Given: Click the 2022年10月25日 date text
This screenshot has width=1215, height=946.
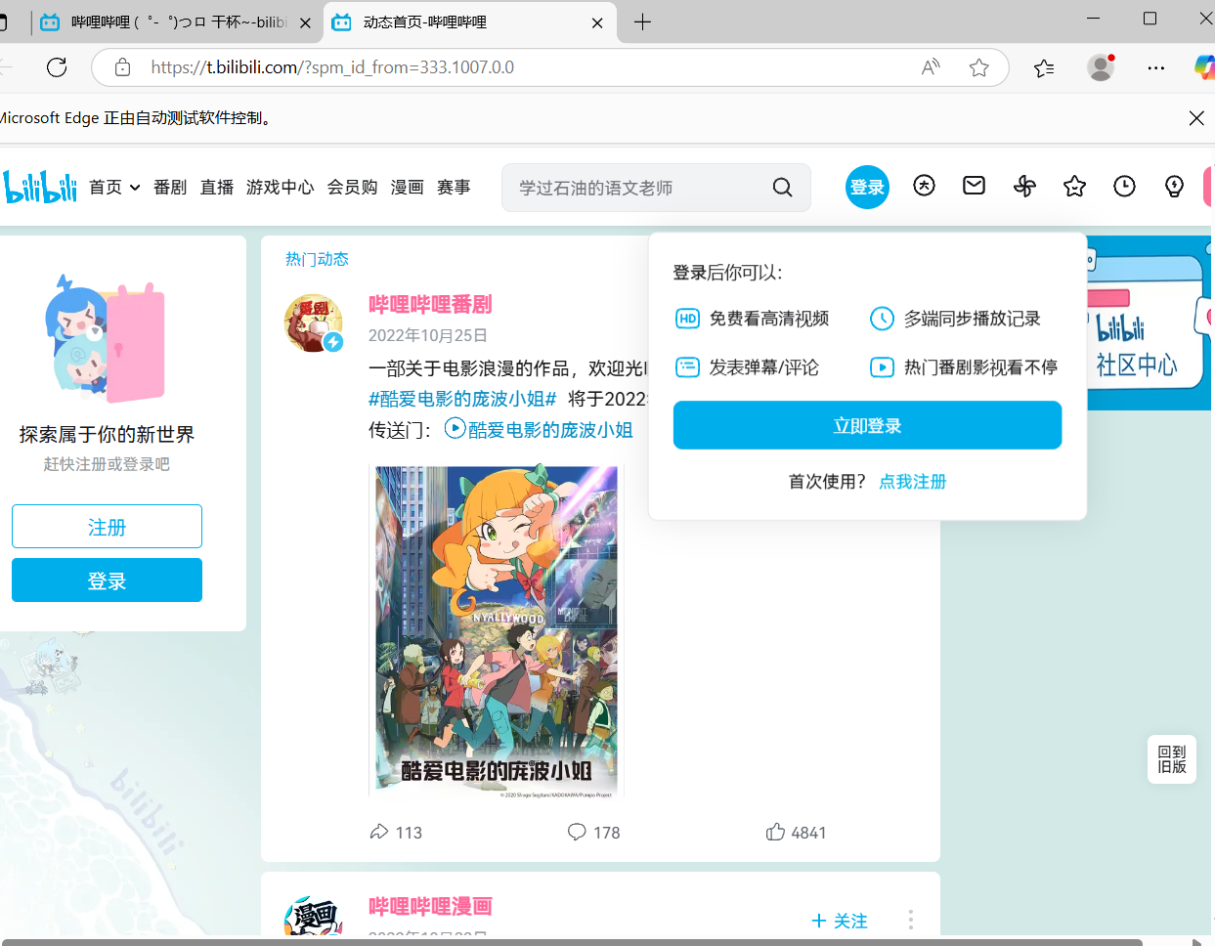Looking at the screenshot, I should pos(427,335).
